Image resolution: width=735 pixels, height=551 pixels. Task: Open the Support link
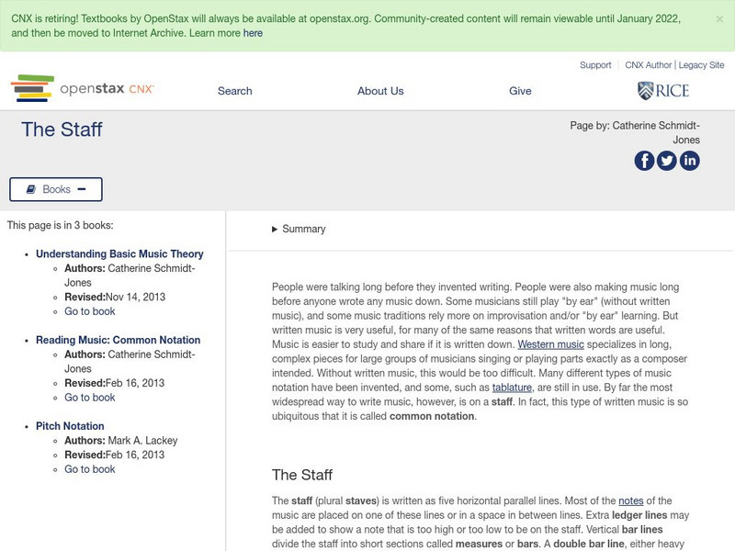595,65
